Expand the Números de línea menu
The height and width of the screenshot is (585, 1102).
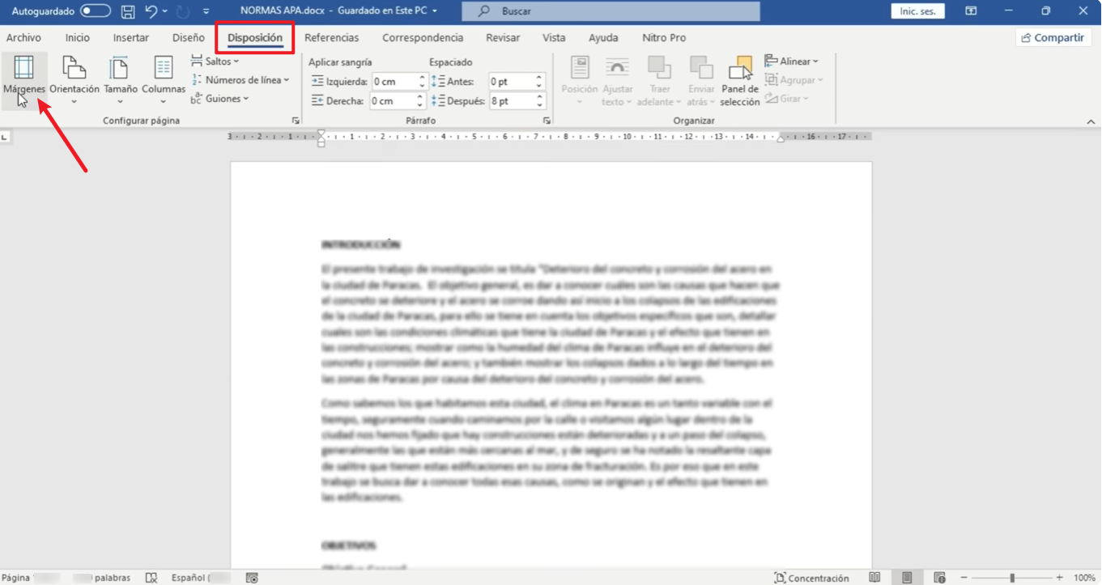point(241,79)
